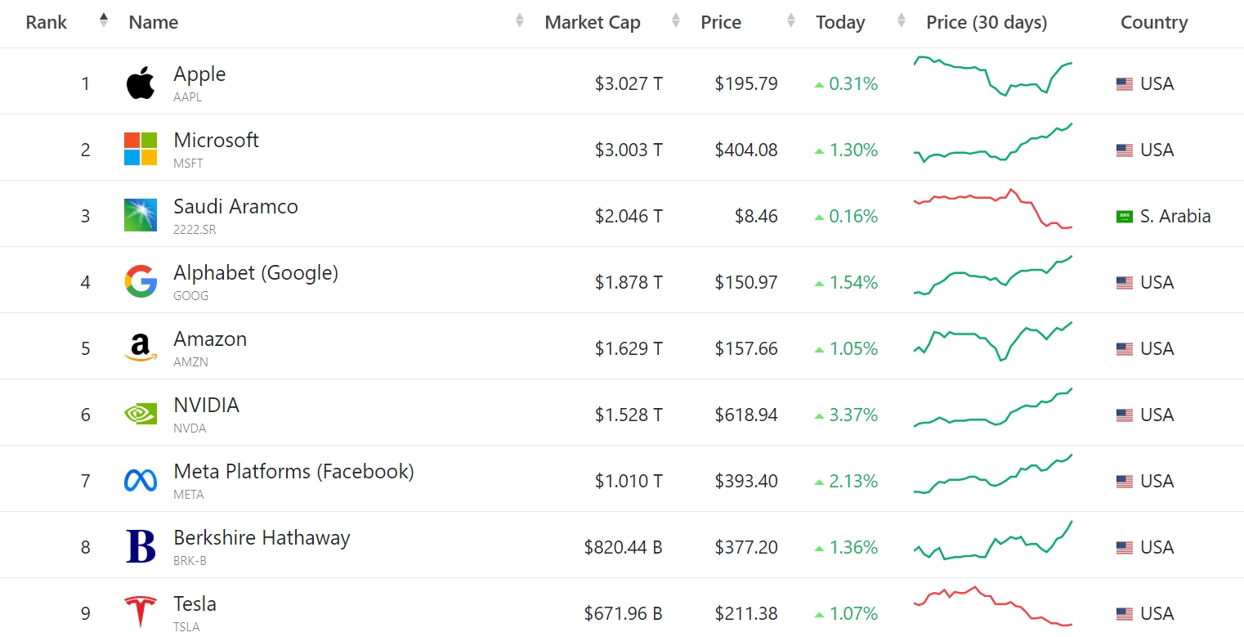Click the S. Arabia flag icon
This screenshot has height=637, width=1244.
click(1125, 217)
